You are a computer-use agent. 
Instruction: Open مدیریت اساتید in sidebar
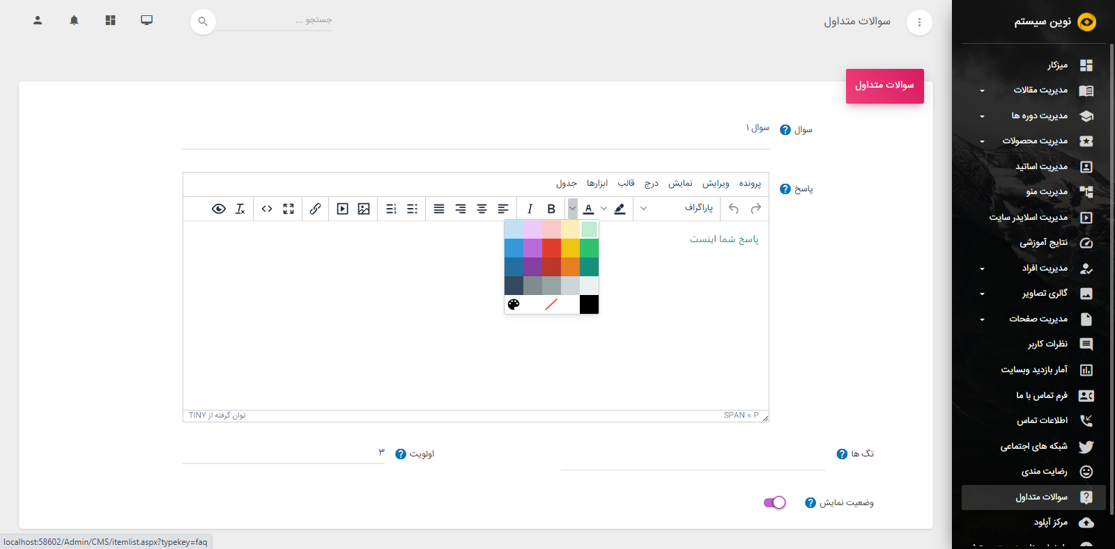tap(1033, 167)
